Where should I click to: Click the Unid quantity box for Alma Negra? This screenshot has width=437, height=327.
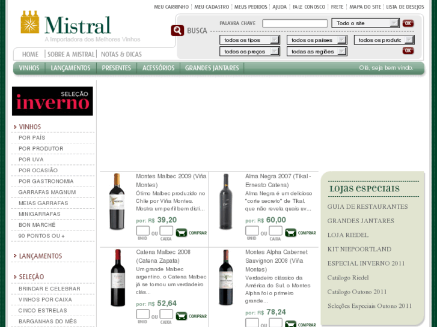pos(252,231)
